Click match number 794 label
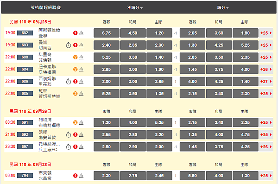The image size is (278, 184). (25, 176)
